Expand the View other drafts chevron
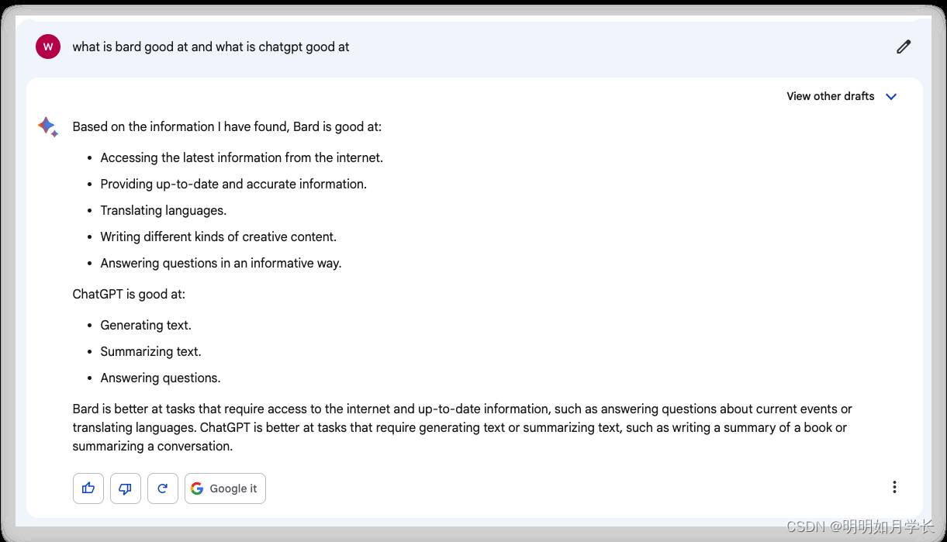The image size is (947, 542). click(891, 97)
